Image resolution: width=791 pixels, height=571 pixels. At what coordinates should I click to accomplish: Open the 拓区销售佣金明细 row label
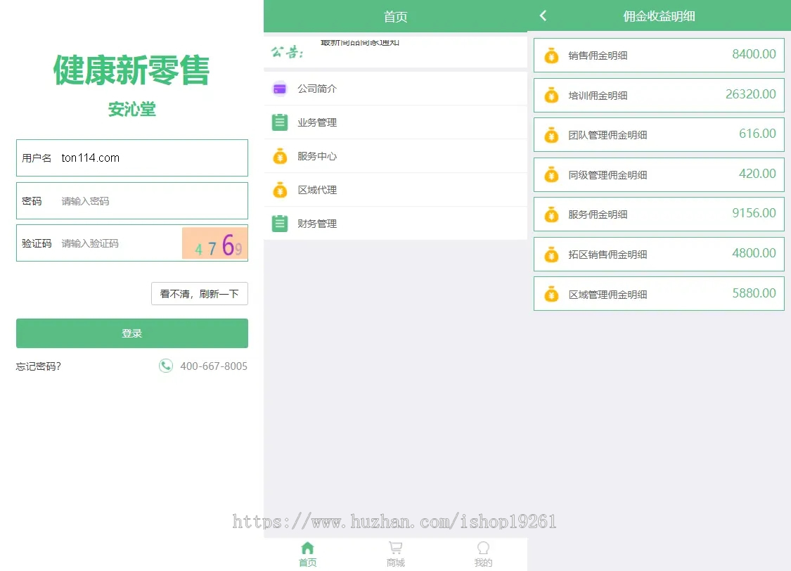[607, 255]
